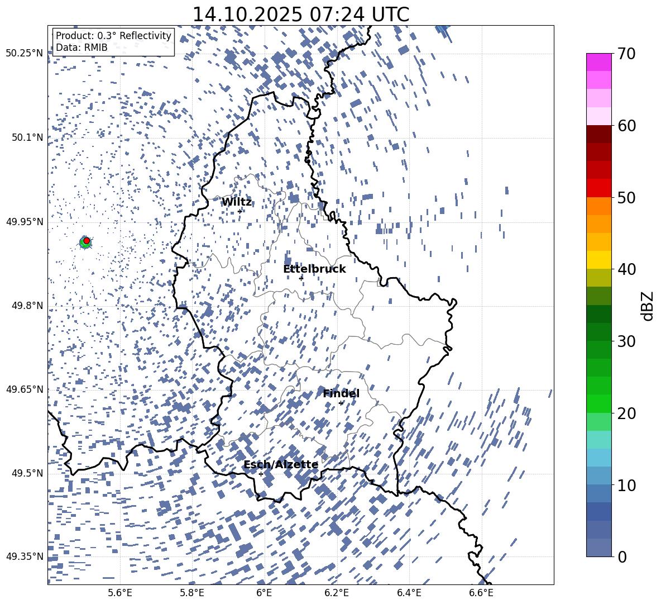
Task: Click the colorbar tick label 60
Action: tap(626, 126)
